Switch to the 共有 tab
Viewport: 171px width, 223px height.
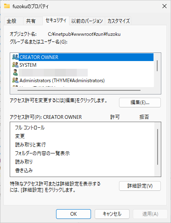33,21
